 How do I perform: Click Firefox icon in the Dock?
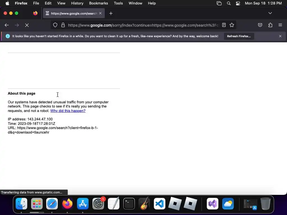point(67,204)
